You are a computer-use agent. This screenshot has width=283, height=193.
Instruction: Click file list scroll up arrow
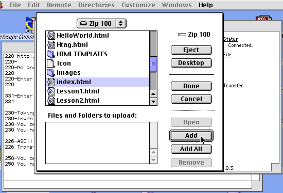pos(153,94)
